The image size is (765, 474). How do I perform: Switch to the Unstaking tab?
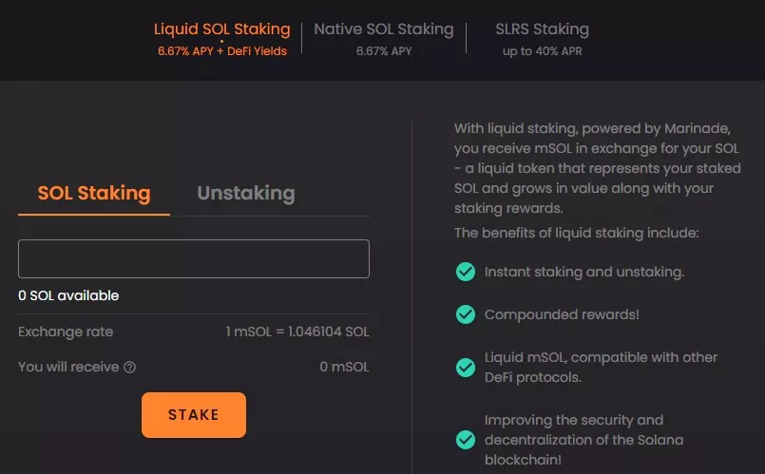(x=246, y=193)
